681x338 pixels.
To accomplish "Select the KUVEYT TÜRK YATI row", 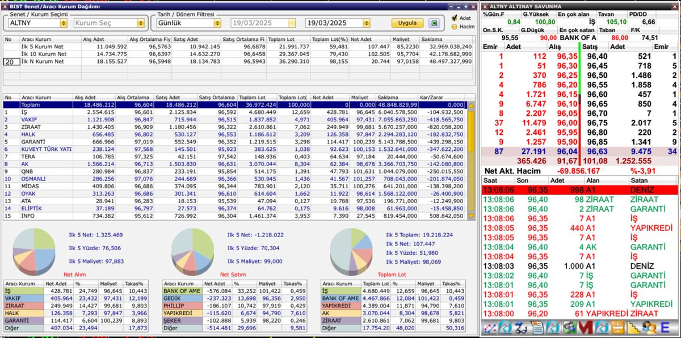I will pos(234,149).
